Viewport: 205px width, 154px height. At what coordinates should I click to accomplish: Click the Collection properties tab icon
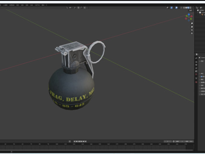(x=196, y=78)
